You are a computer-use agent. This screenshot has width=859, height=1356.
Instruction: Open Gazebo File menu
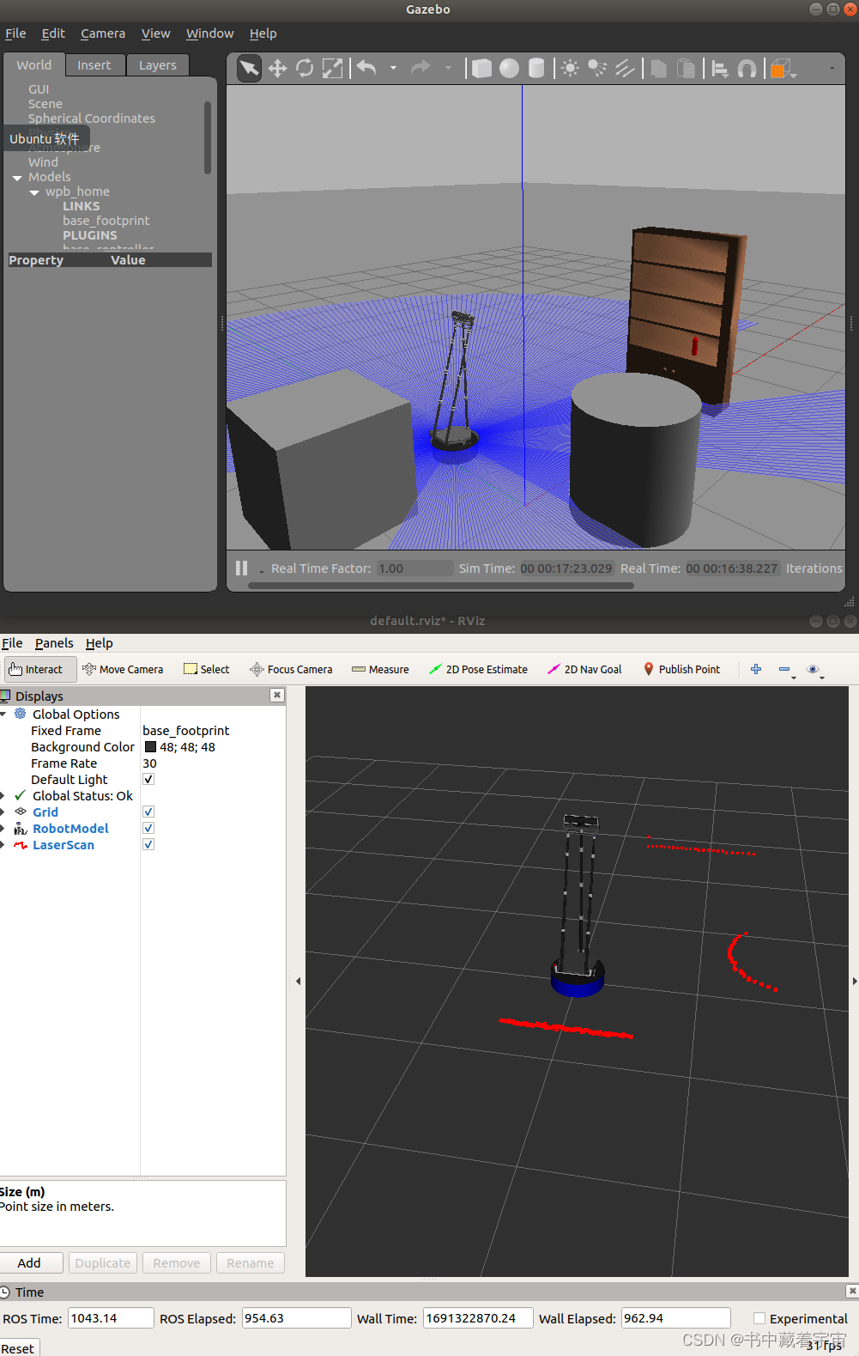(x=15, y=33)
